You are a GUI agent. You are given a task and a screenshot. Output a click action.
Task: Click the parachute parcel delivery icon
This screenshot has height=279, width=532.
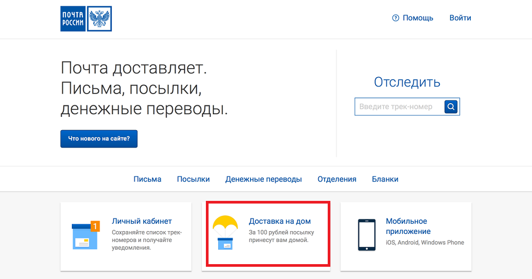click(x=225, y=233)
